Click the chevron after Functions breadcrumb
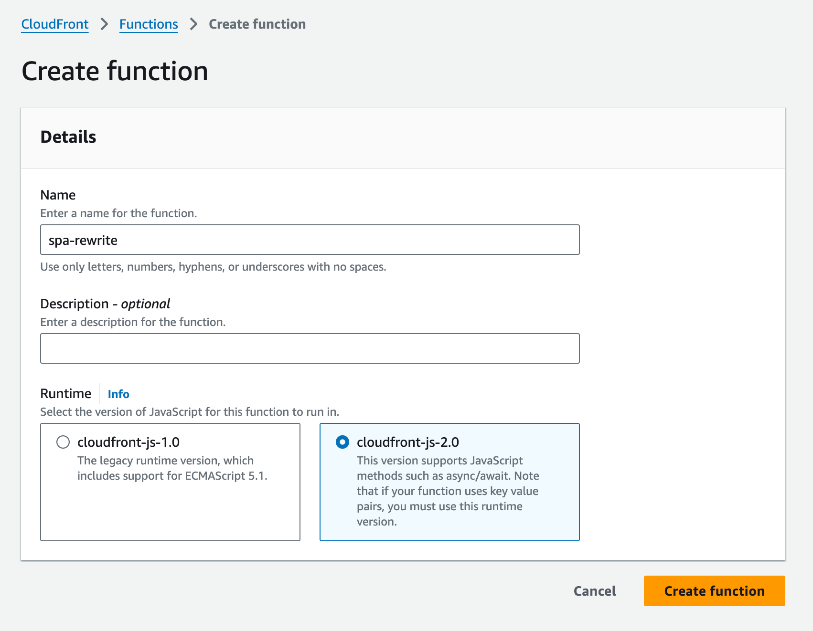The image size is (813, 631). point(193,24)
